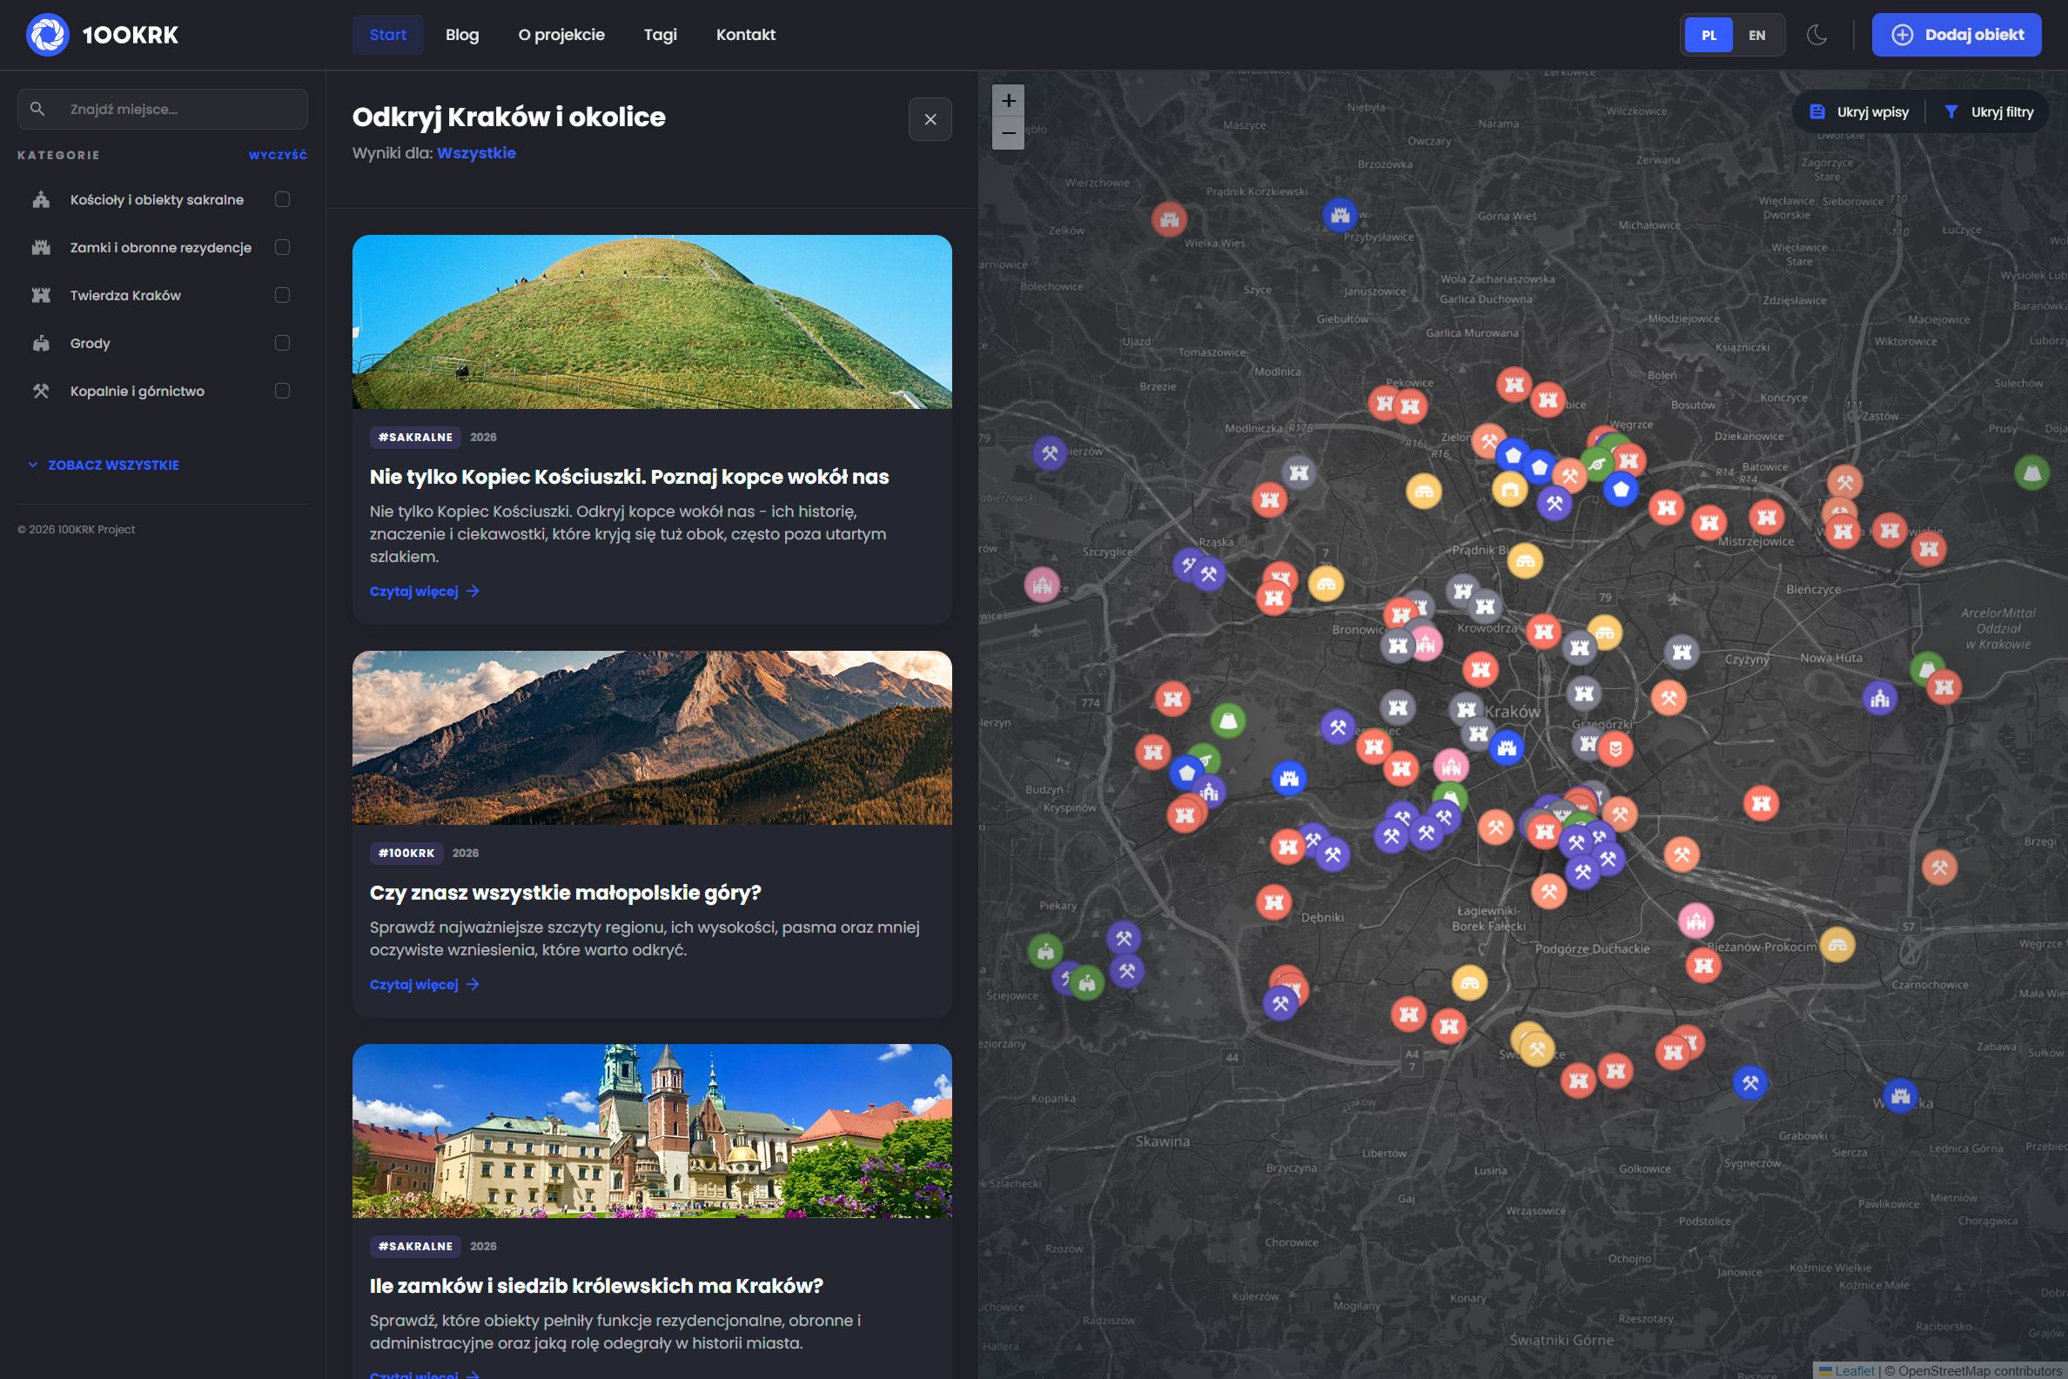The width and height of the screenshot is (2068, 1379).
Task: Zoom in on the map with the plus icon
Action: coord(1007,100)
